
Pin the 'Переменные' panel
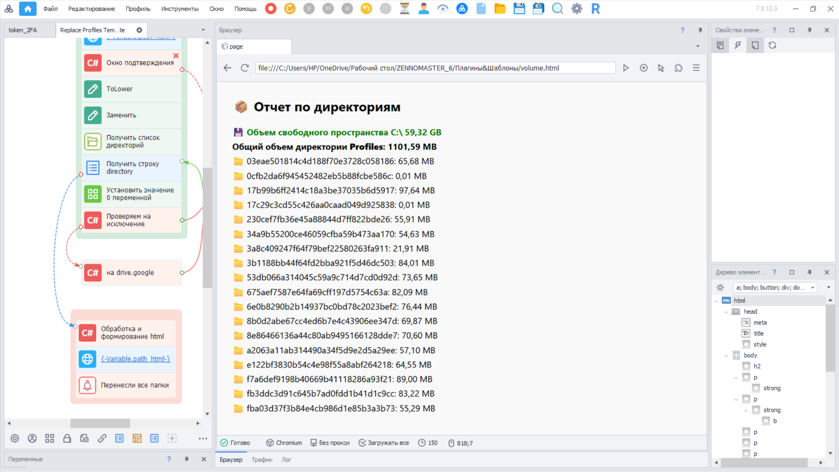click(x=187, y=459)
